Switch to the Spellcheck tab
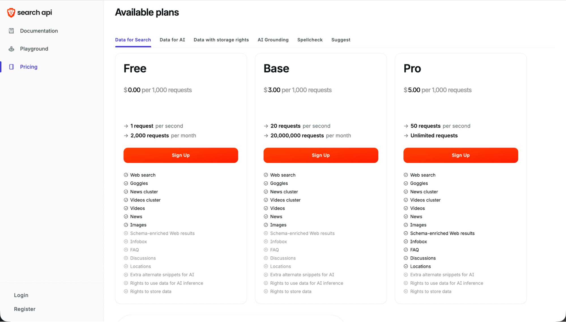 (x=310, y=40)
